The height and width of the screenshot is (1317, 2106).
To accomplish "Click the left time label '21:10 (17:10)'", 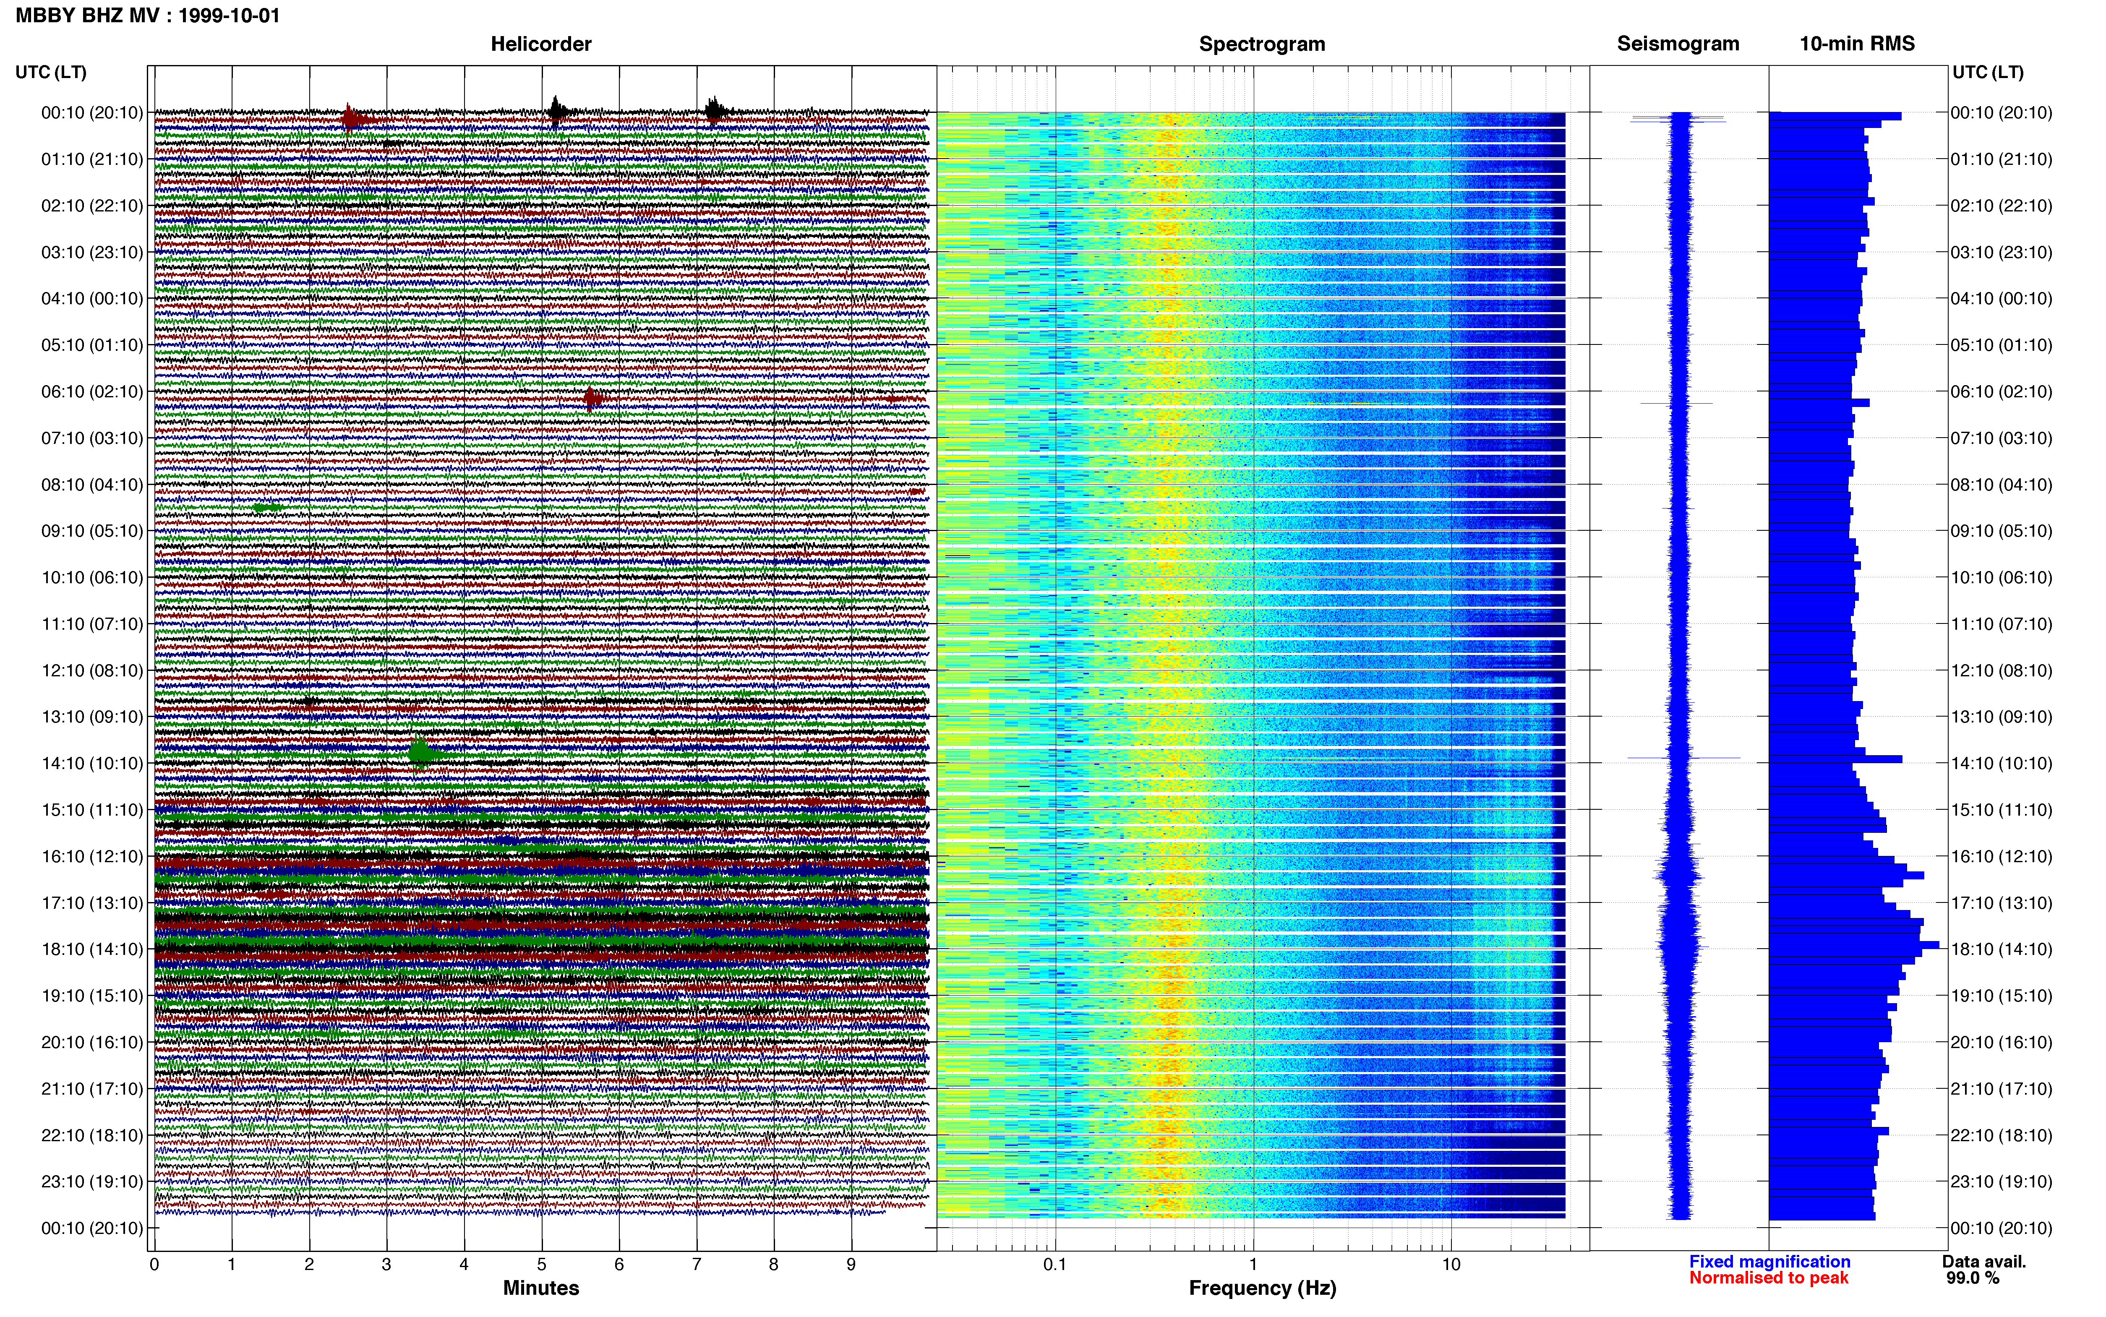I will 92,1089.
